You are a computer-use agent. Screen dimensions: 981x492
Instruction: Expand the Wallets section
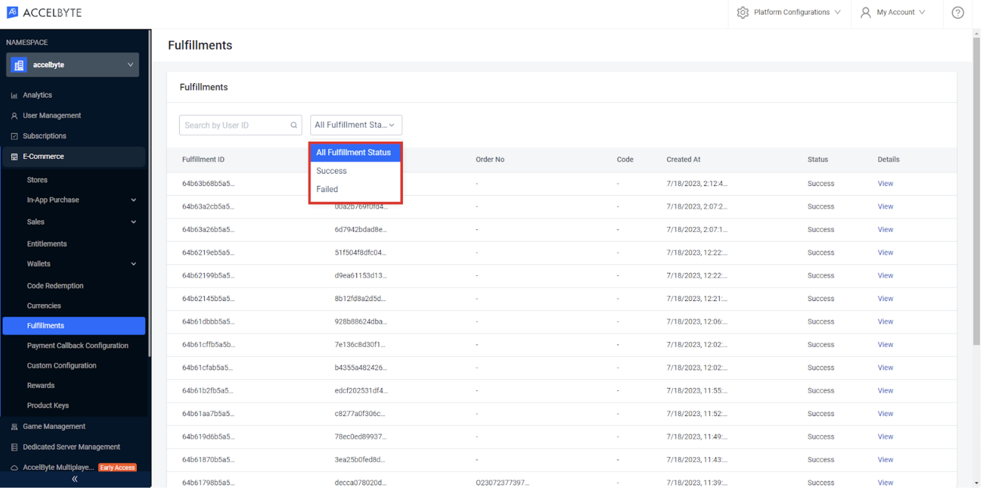pos(134,264)
